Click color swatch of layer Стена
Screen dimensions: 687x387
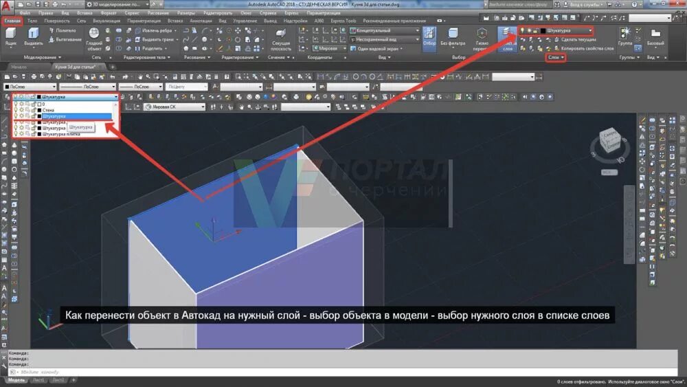39,111
